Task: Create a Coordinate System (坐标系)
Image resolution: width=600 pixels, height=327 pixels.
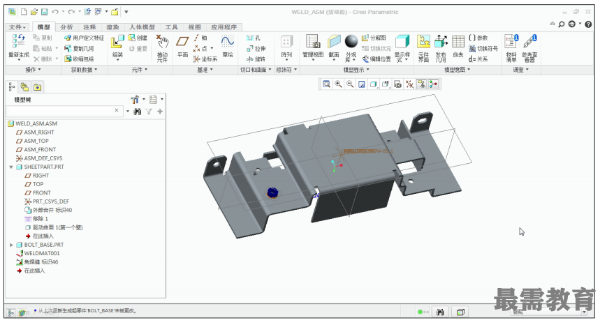Action: (x=205, y=59)
